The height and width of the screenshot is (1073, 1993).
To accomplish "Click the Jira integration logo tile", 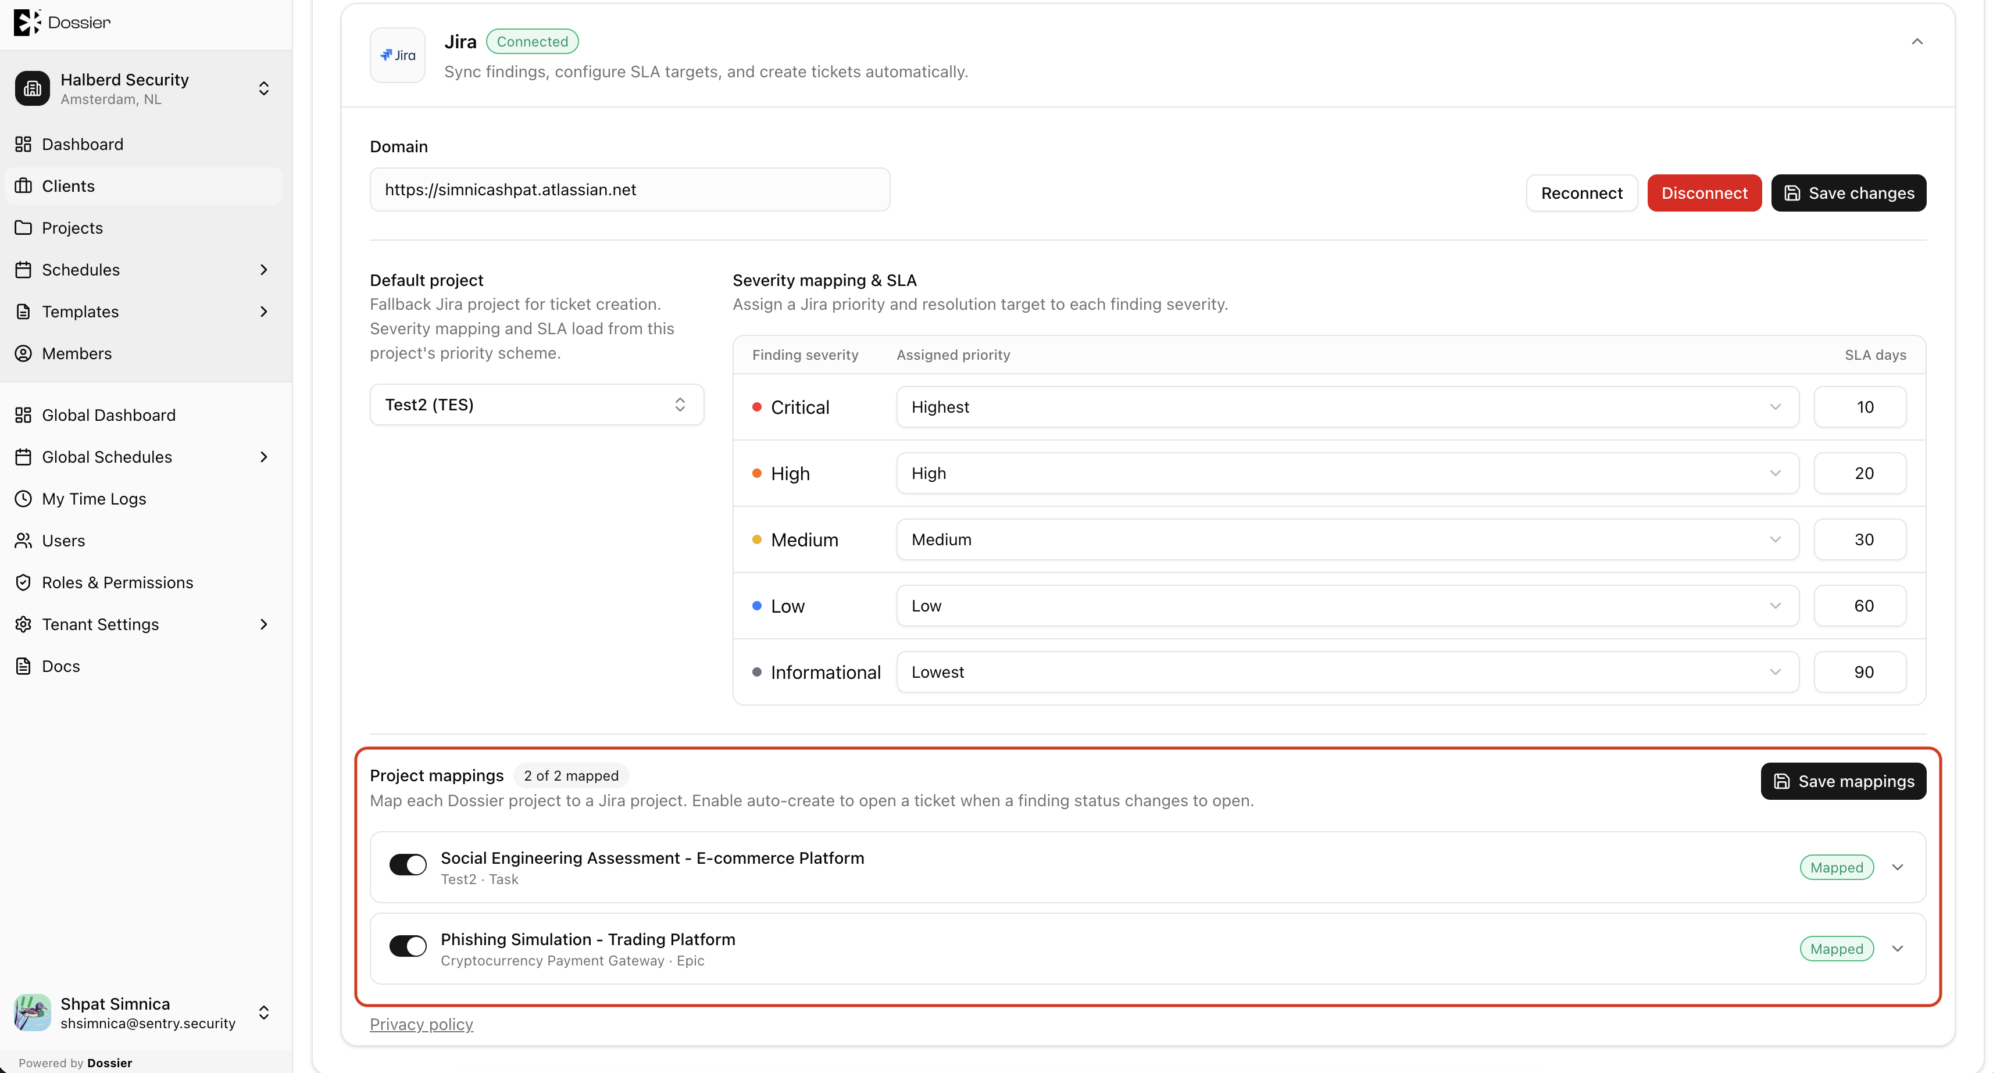I will 398,55.
